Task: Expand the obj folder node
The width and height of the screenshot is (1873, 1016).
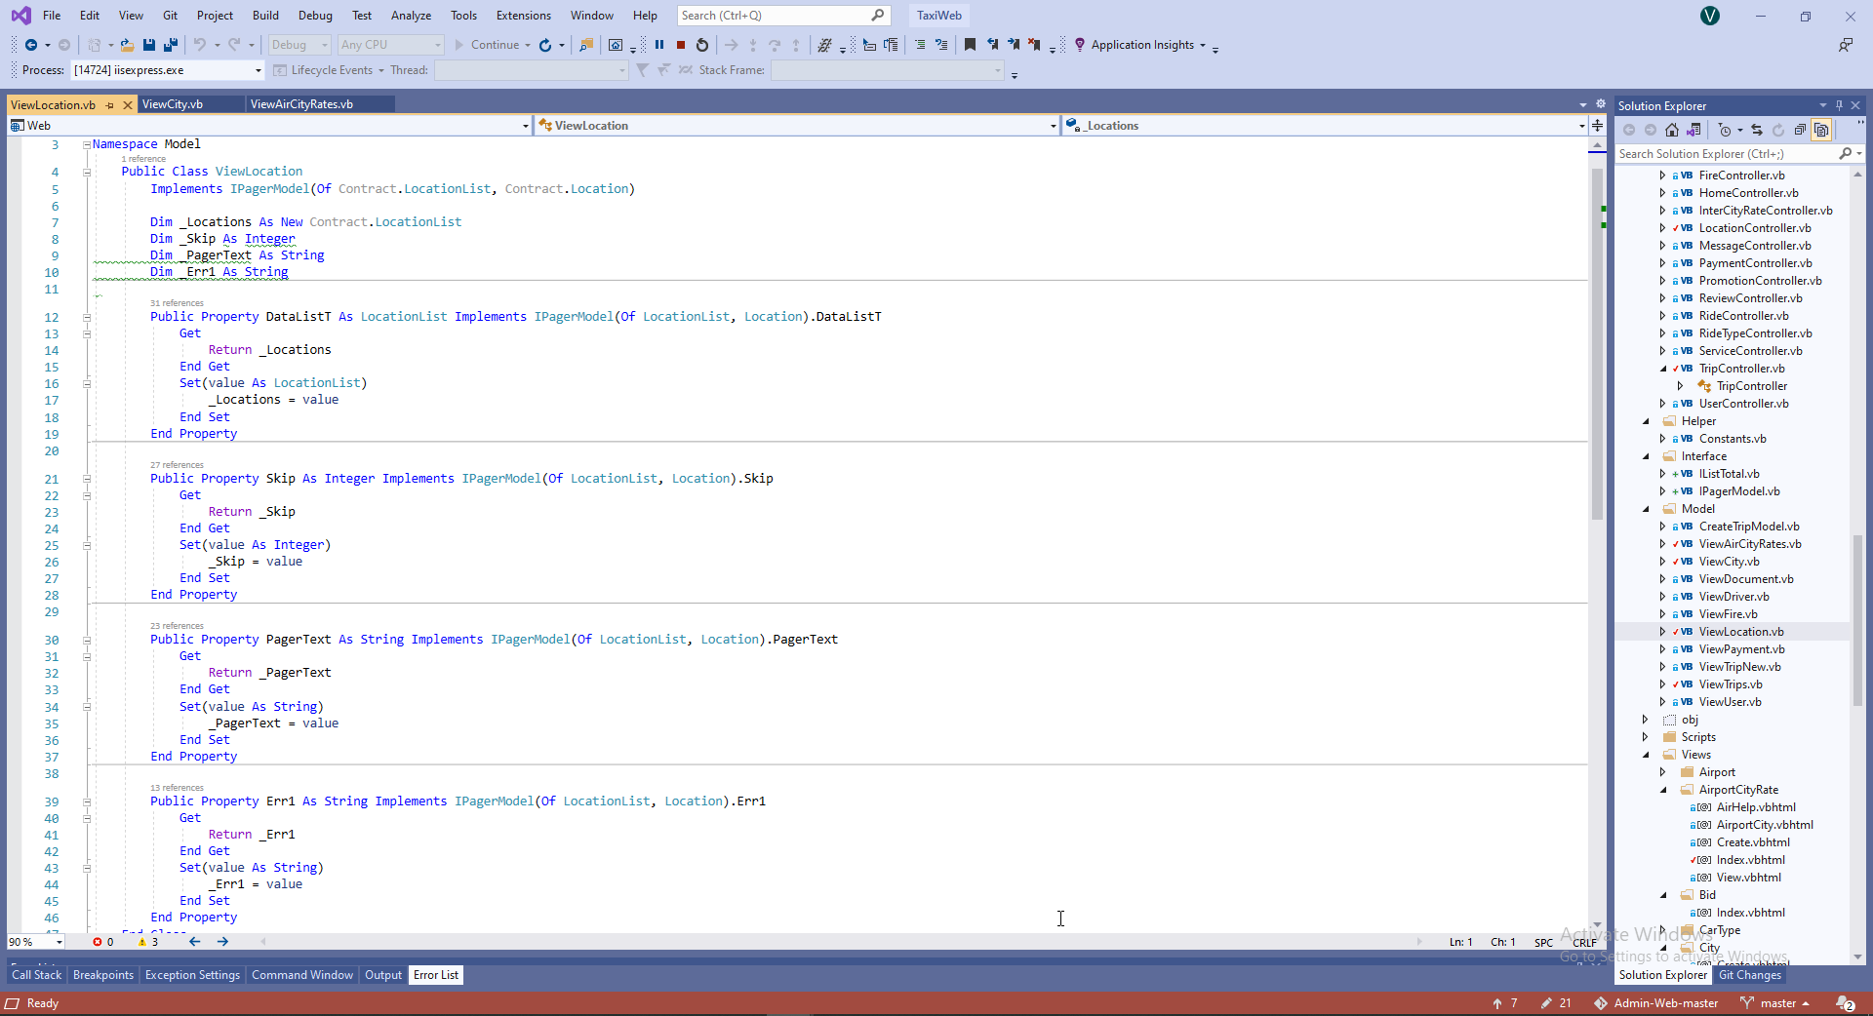Action: tap(1646, 720)
